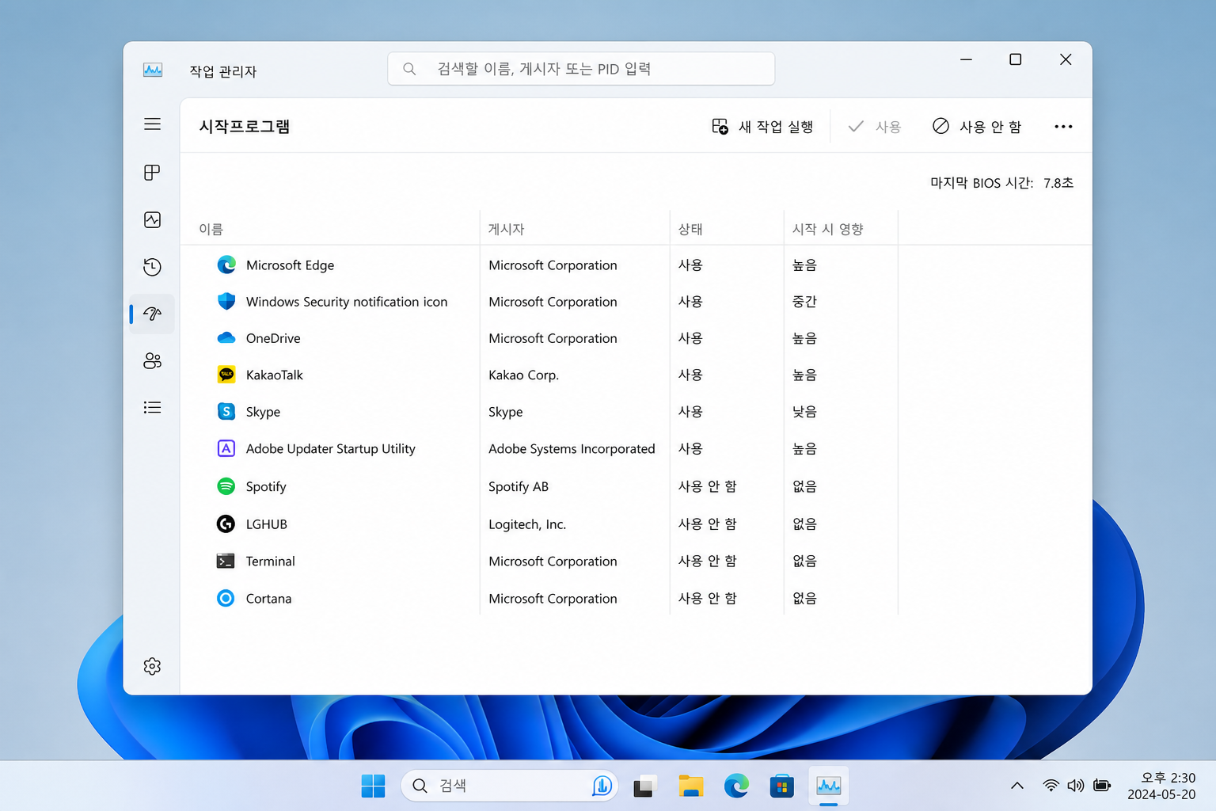The image size is (1216, 811).
Task: Select the Terminal name text
Action: (270, 561)
